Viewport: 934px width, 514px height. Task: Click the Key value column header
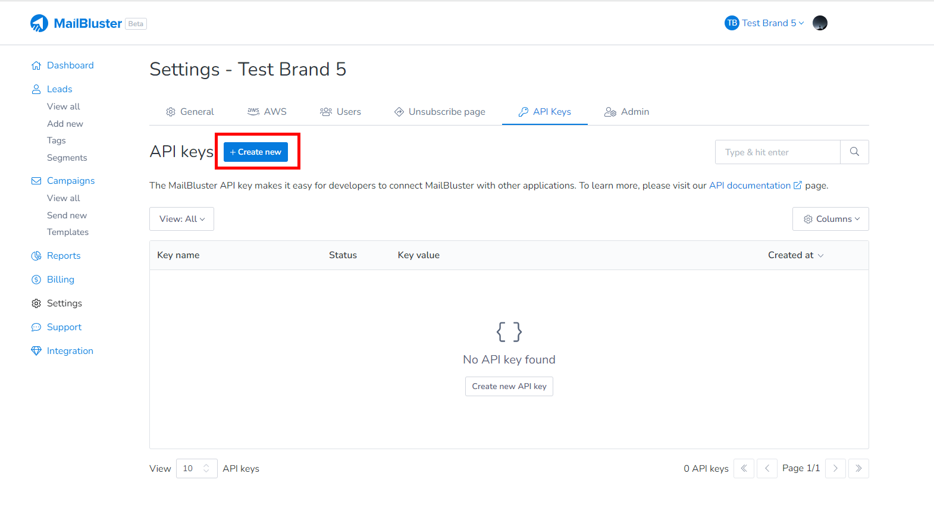pyautogui.click(x=419, y=255)
